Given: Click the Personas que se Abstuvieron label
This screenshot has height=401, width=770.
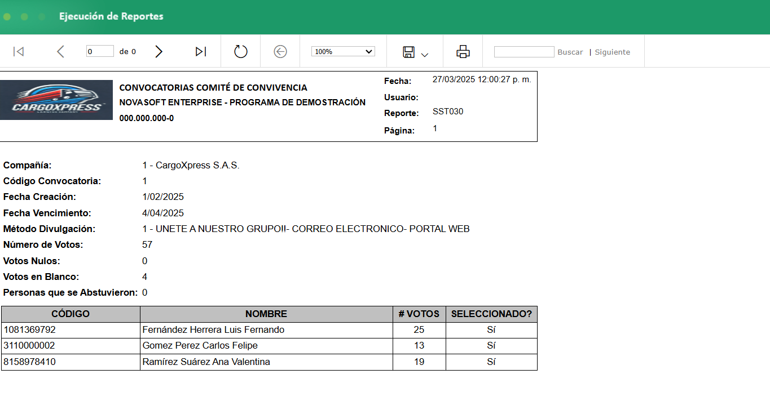Looking at the screenshot, I should pos(71,293).
